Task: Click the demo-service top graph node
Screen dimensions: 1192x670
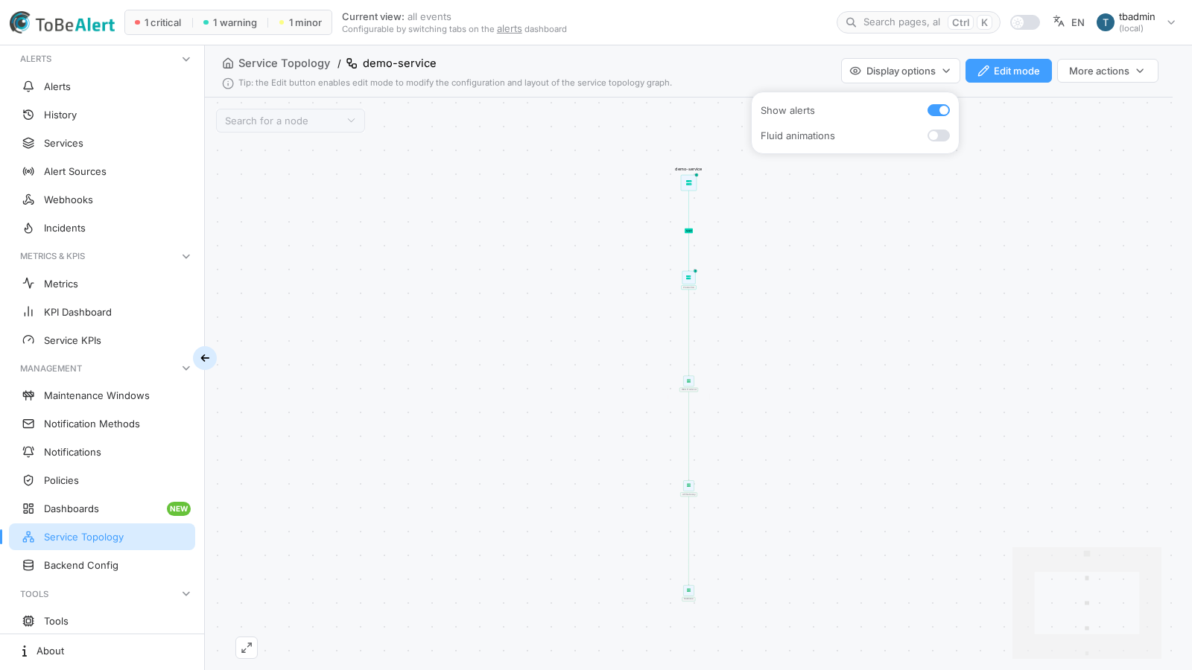Action: click(x=688, y=182)
